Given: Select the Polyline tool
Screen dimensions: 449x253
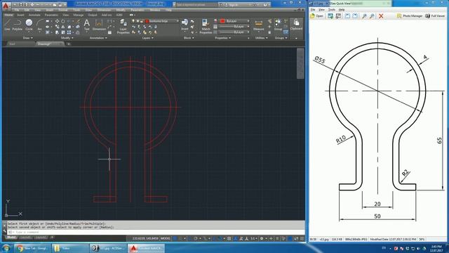Looking at the screenshot, I should (17, 25).
